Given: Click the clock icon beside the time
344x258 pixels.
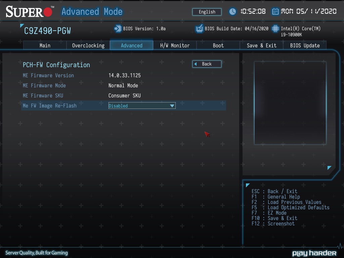Looking at the screenshot, I should 232,11.
